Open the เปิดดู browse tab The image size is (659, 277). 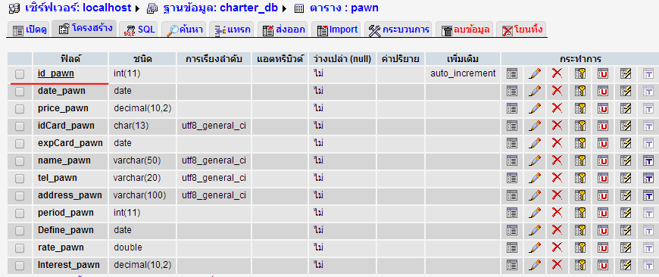pyautogui.click(x=29, y=30)
